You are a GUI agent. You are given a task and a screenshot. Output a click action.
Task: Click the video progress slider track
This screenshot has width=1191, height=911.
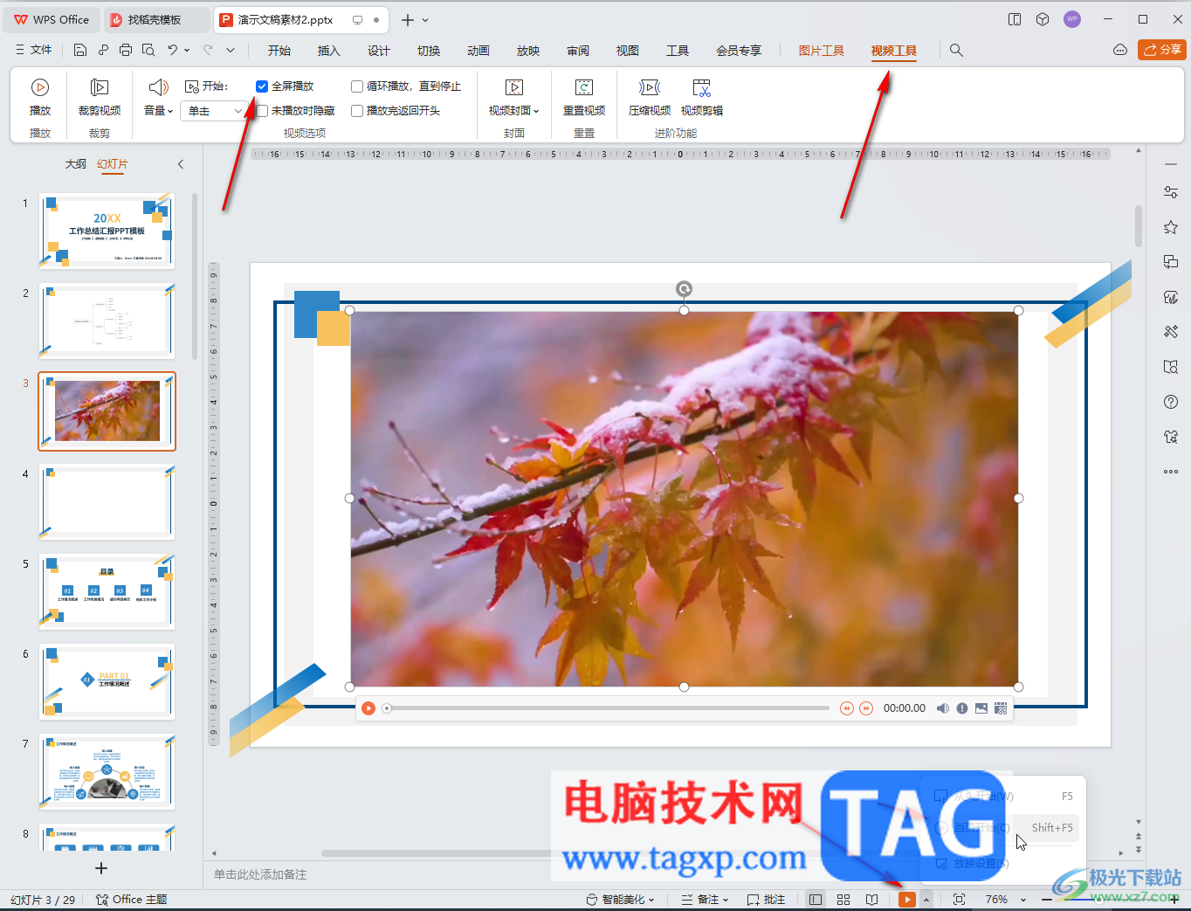coord(607,708)
